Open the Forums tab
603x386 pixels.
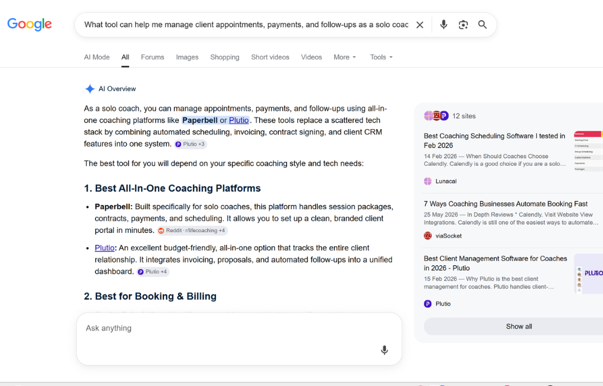(153, 57)
